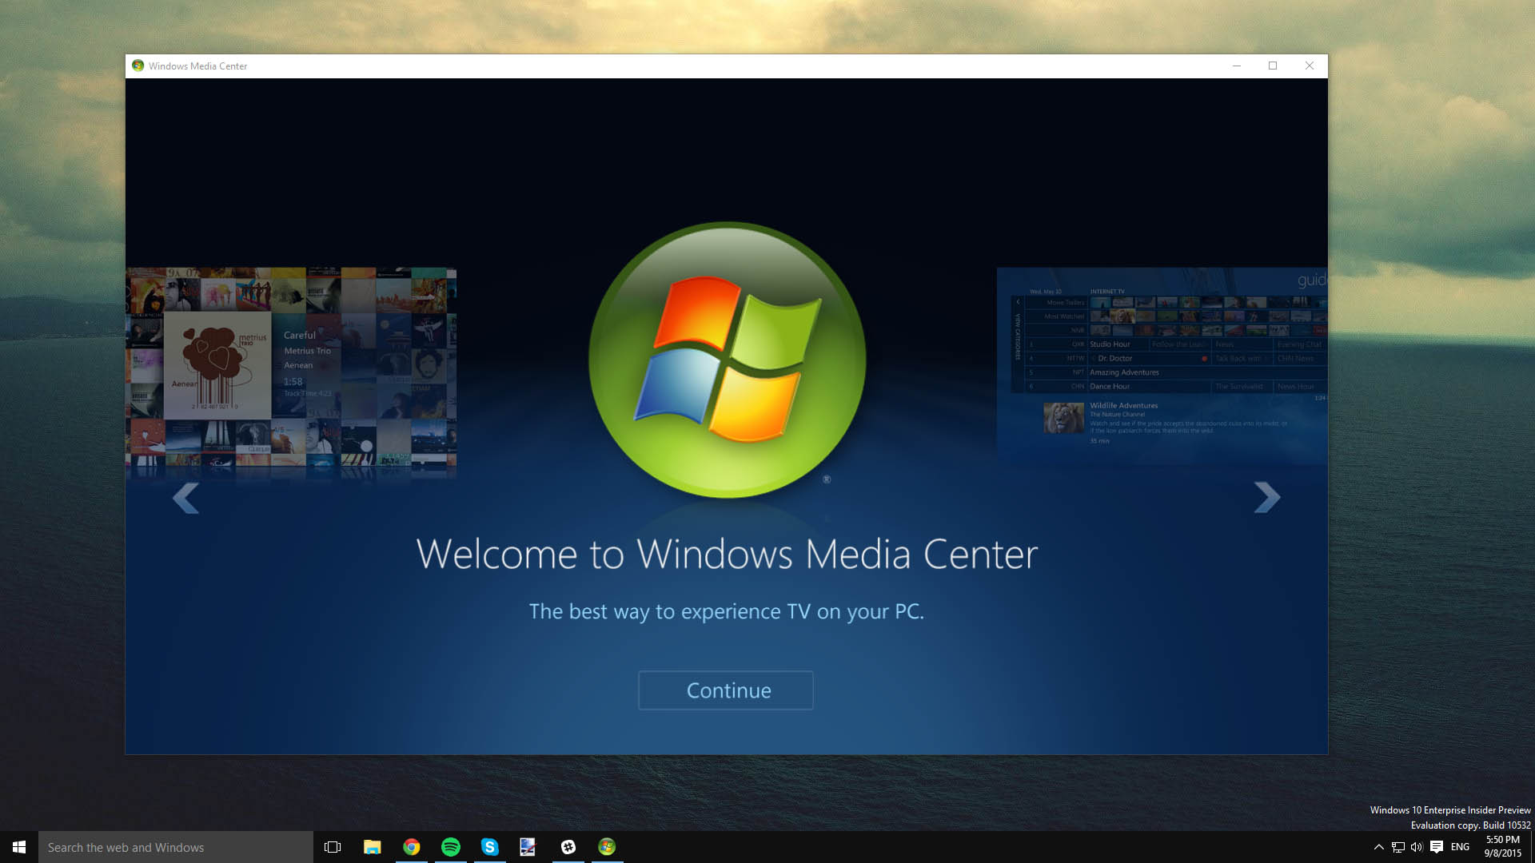Image resolution: width=1535 pixels, height=863 pixels.
Task: Open Skype from the taskbar
Action: coord(489,847)
